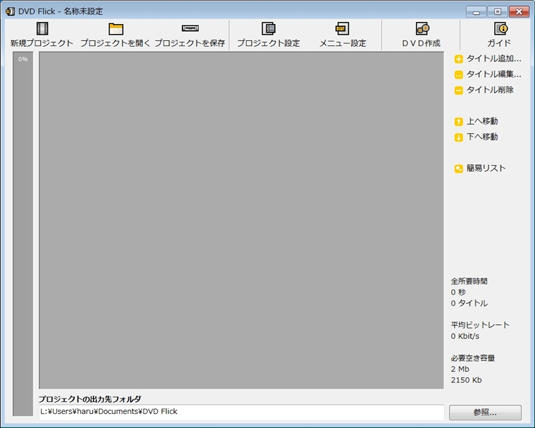Open プロジェクト設定 icon in the toolbar
The image size is (535, 428).
pos(269,28)
